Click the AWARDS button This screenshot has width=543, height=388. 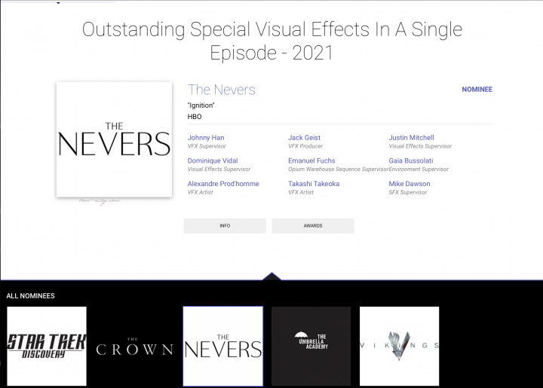[313, 226]
